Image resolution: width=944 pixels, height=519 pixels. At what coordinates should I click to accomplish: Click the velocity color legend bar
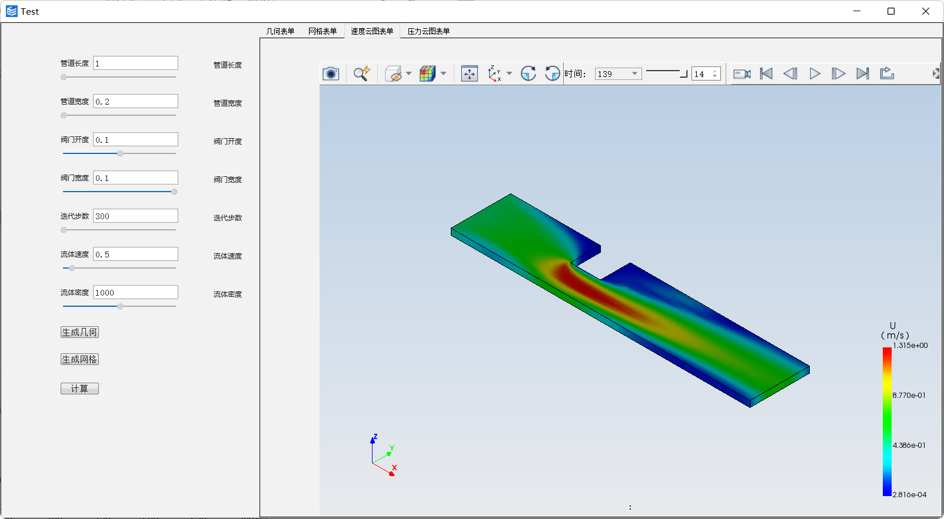tap(887, 421)
